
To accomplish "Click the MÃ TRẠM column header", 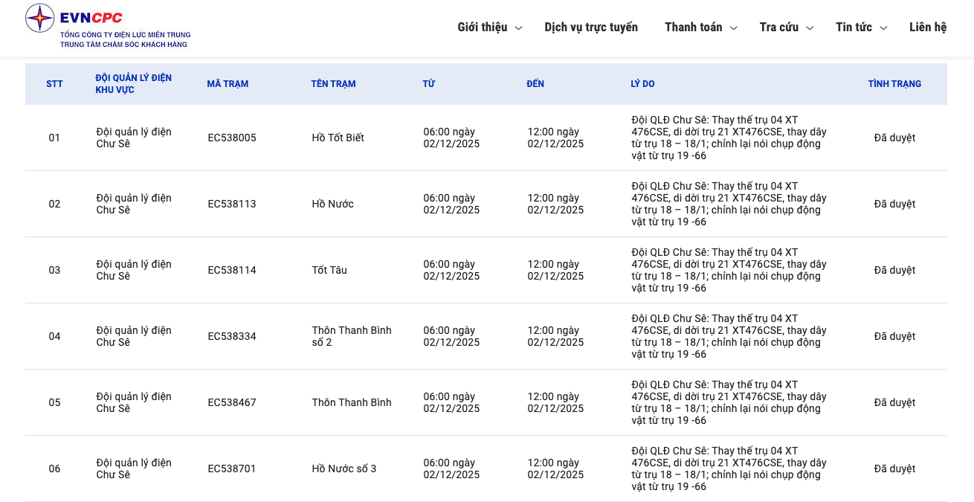I will pyautogui.click(x=228, y=84).
